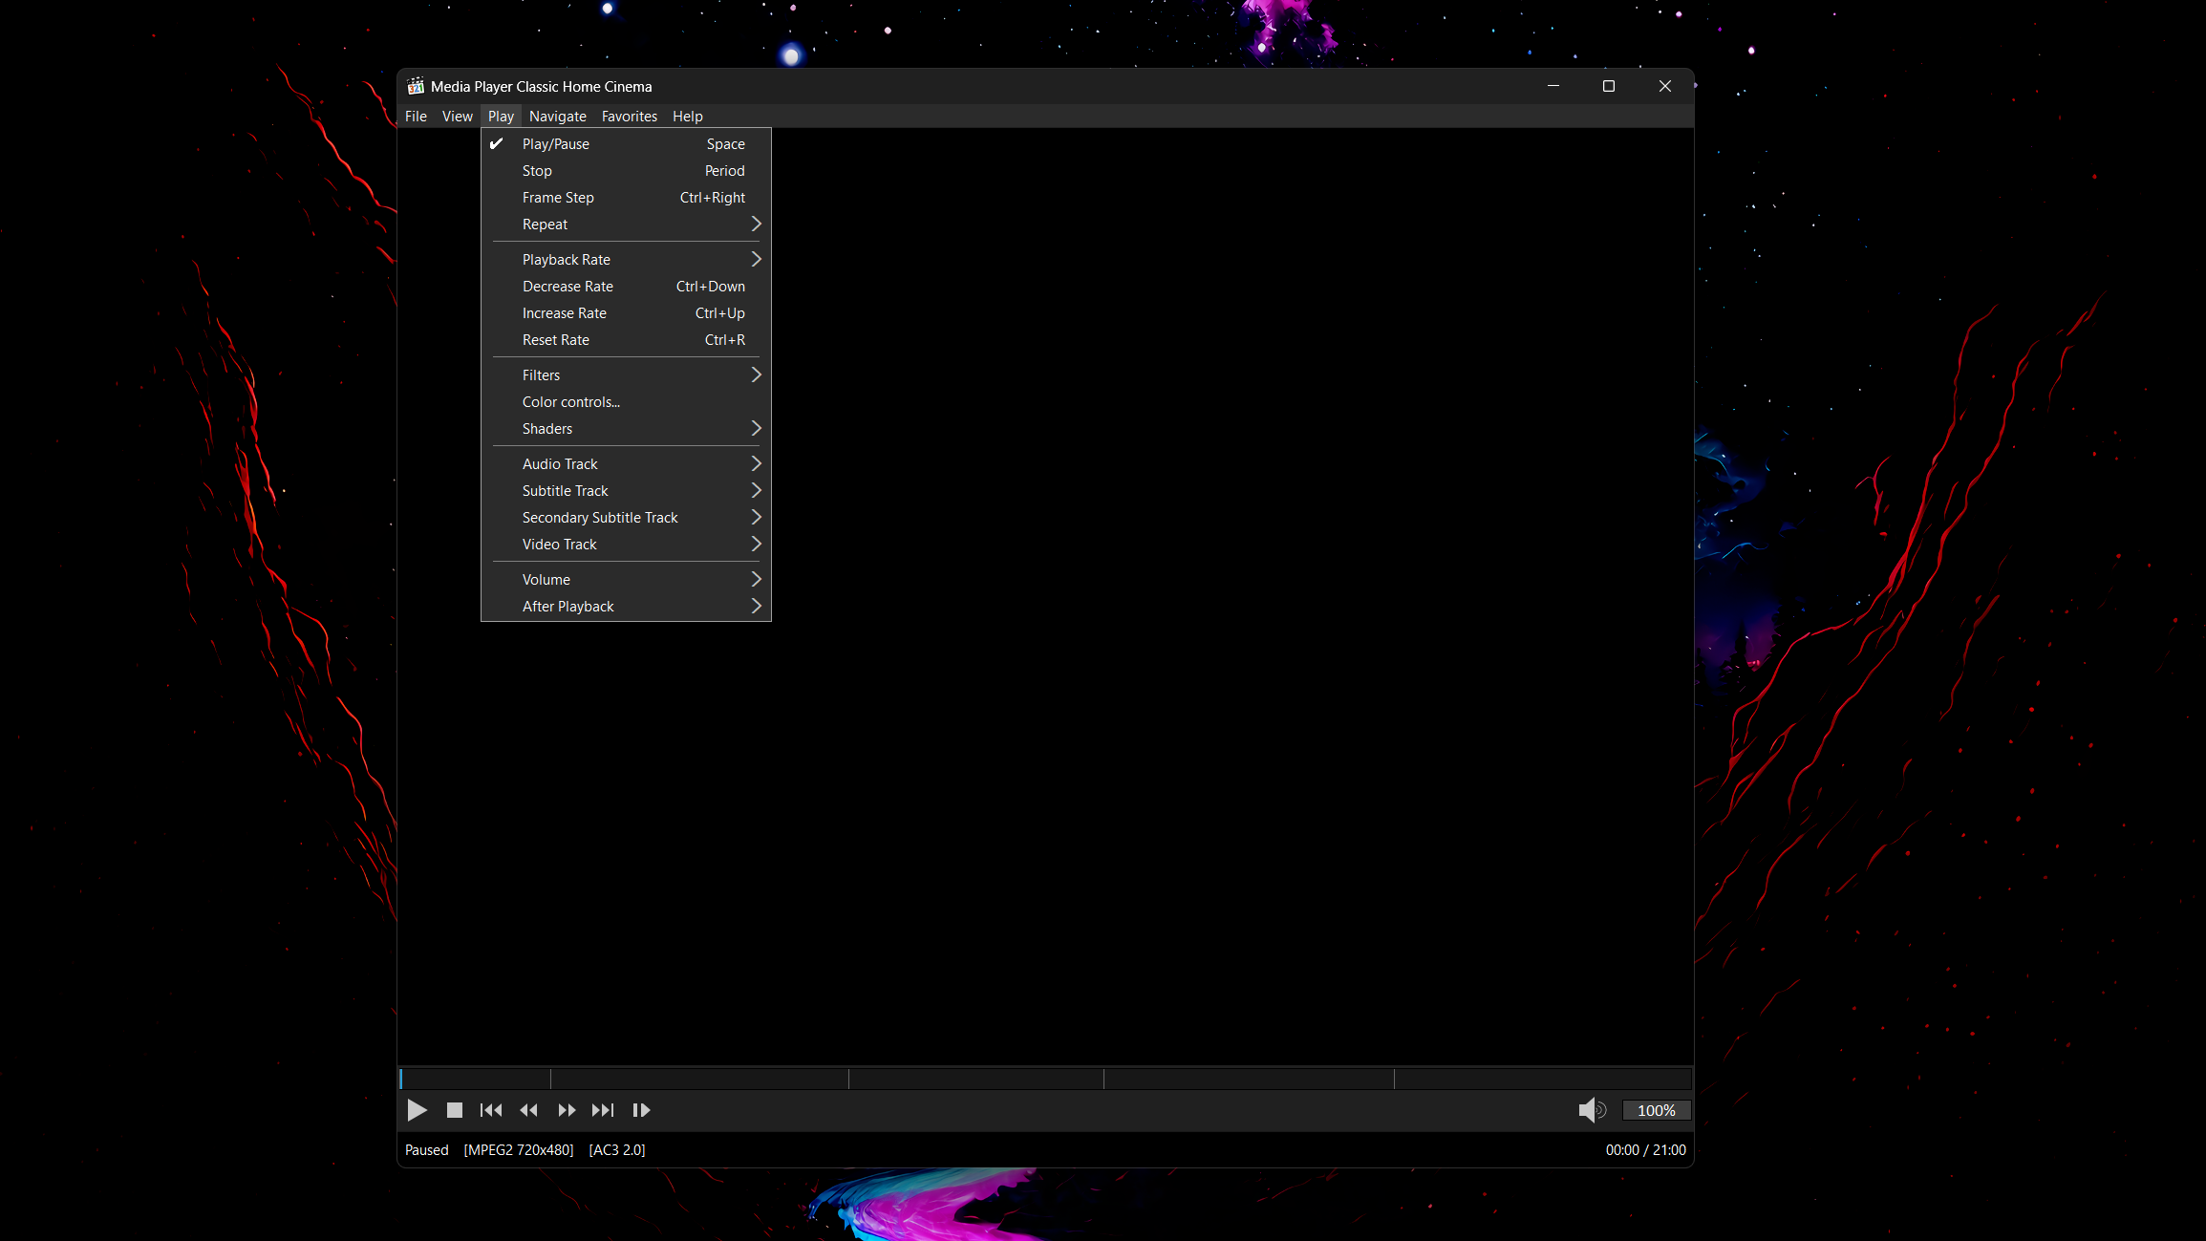The width and height of the screenshot is (2206, 1241).
Task: Click the 00:00 / 21:00 time display
Action: tap(1645, 1150)
